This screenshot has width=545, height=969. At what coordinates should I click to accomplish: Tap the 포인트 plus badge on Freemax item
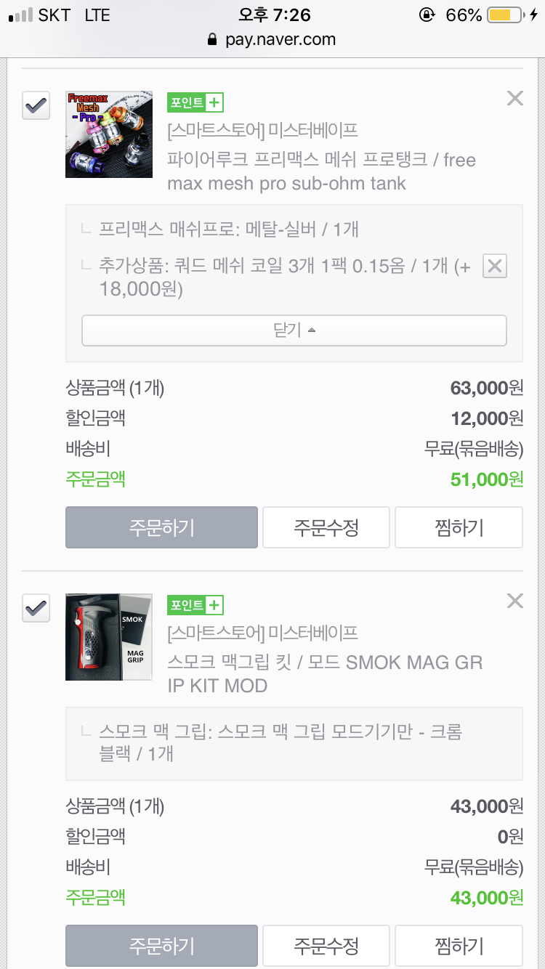click(195, 102)
